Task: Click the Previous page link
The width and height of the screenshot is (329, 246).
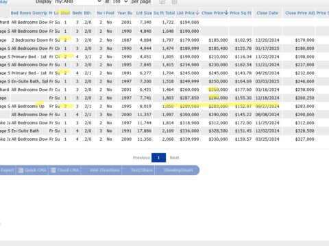Action: click(x=141, y=158)
